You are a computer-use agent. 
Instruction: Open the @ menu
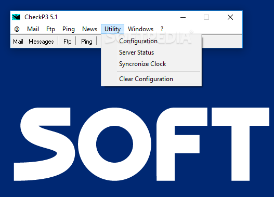17,29
